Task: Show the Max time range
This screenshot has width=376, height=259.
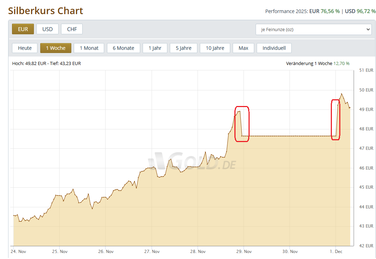Action: point(243,48)
